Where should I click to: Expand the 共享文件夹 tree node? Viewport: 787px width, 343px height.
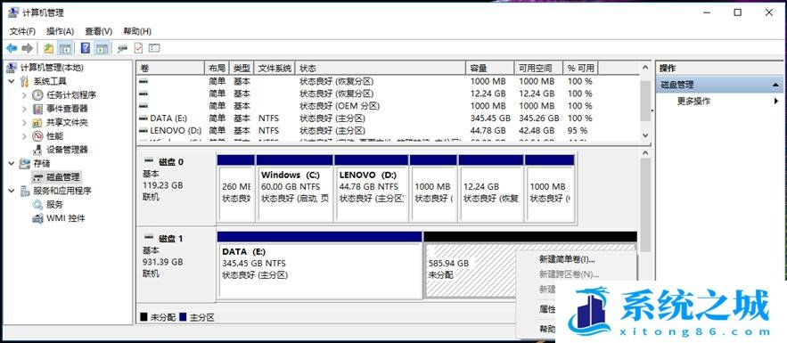click(25, 122)
